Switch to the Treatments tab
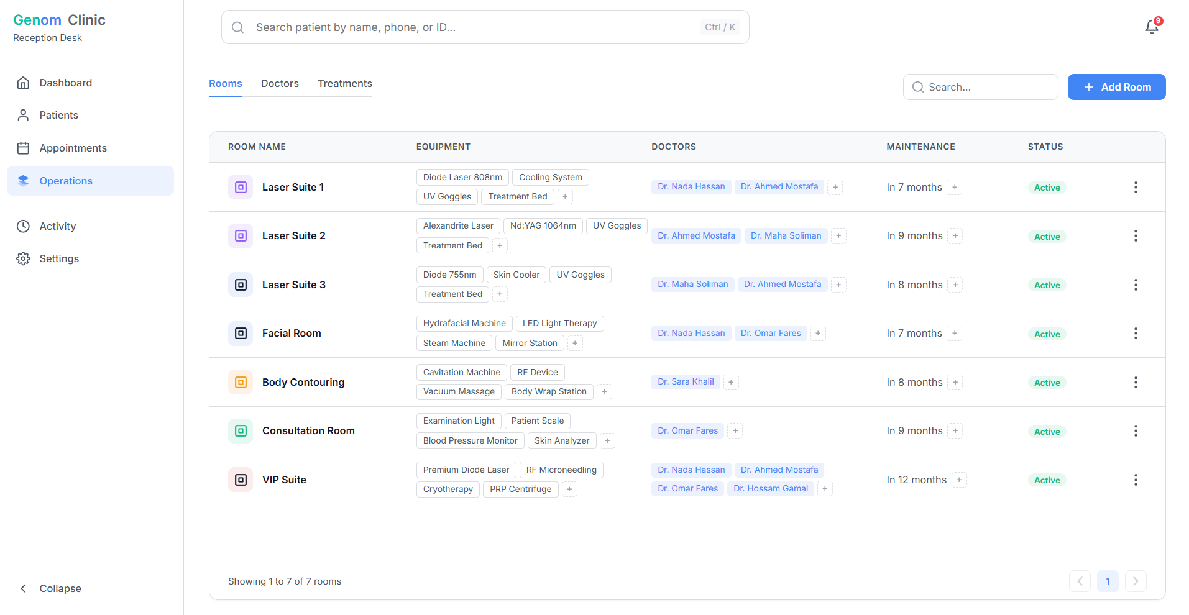 [345, 83]
